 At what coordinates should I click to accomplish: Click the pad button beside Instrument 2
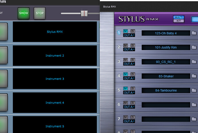(4, 55)
